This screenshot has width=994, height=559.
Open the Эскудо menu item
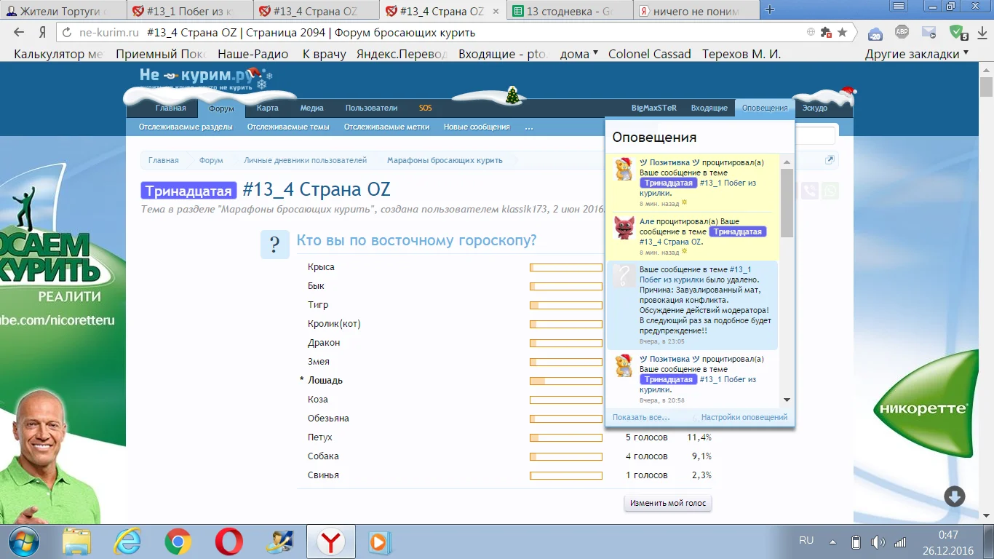pos(815,108)
